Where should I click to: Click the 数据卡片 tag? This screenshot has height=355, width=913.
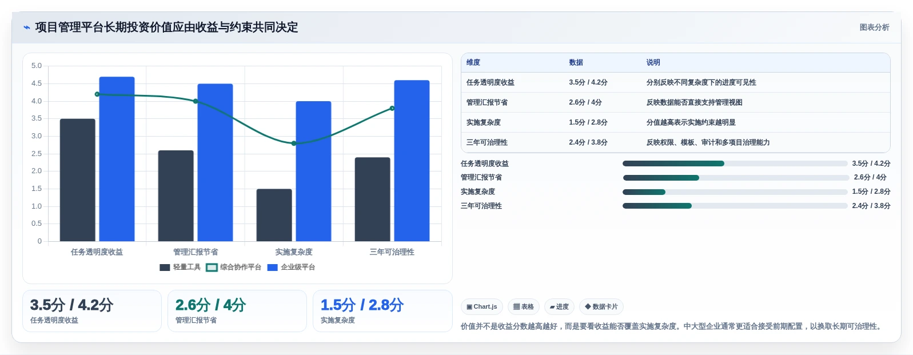[x=601, y=307]
